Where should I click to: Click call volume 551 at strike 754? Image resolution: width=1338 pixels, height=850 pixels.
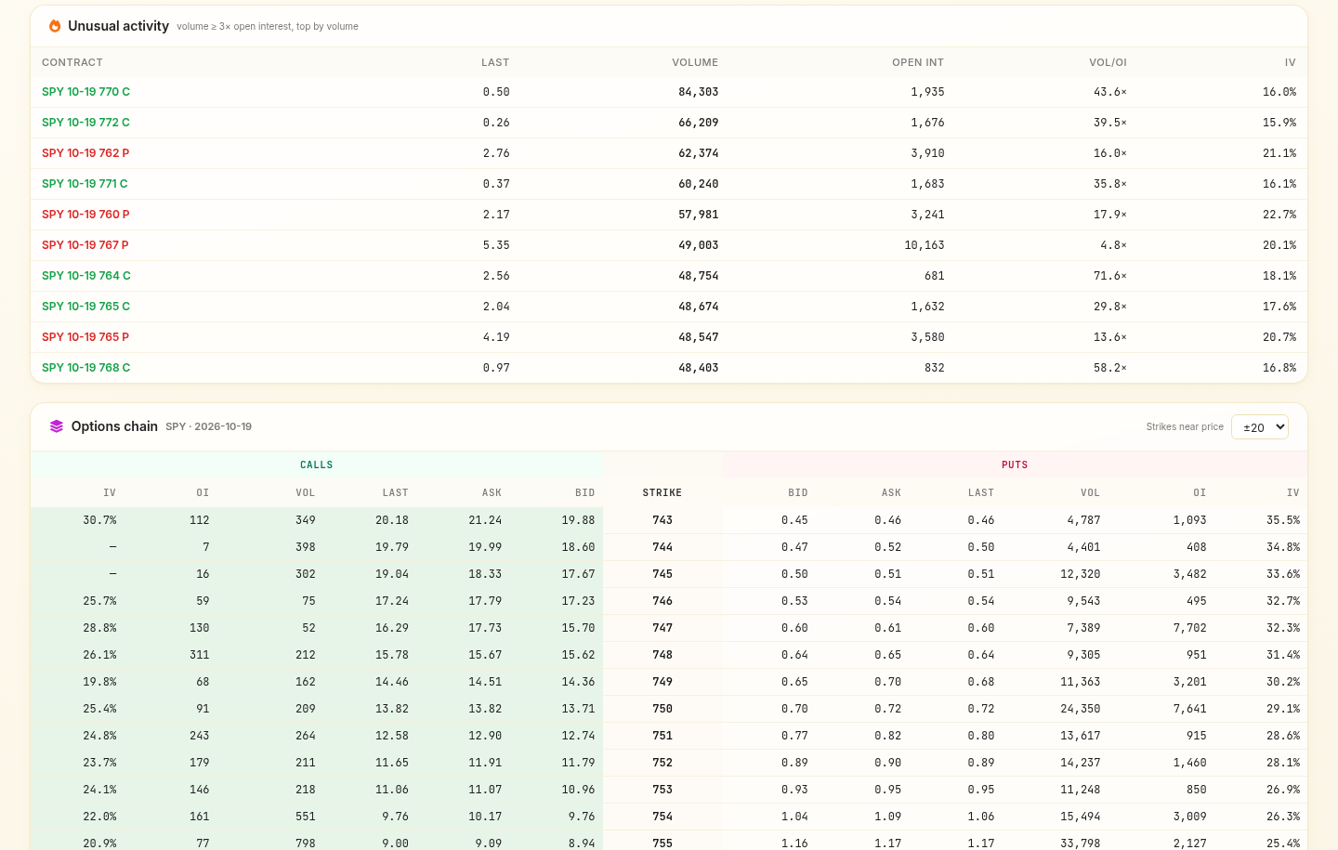(x=306, y=817)
